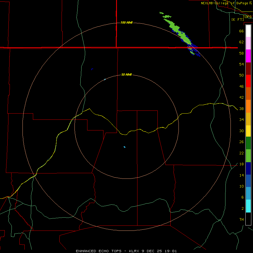Click the dark red swatch near 50
Image resolution: width=253 pixels, height=253 pixels.
[x=248, y=69]
